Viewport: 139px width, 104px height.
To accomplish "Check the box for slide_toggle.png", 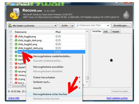I will point(11,36).
